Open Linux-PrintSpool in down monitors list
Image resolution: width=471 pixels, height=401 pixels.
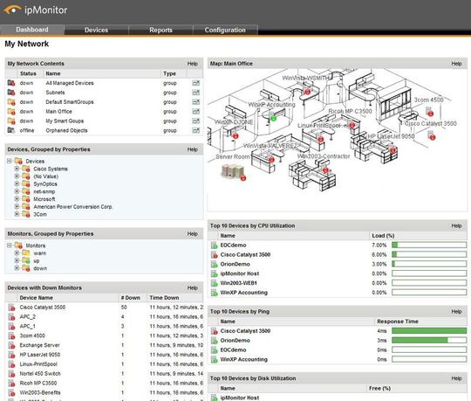[x=38, y=364]
